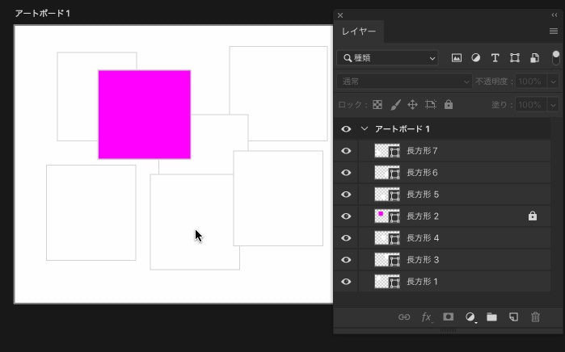
Task: Lock image pixels brush icon
Action: pos(395,105)
